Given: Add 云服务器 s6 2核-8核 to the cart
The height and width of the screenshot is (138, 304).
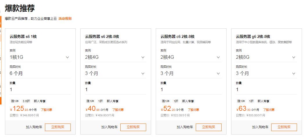Looking at the screenshot, I should [109, 127].
